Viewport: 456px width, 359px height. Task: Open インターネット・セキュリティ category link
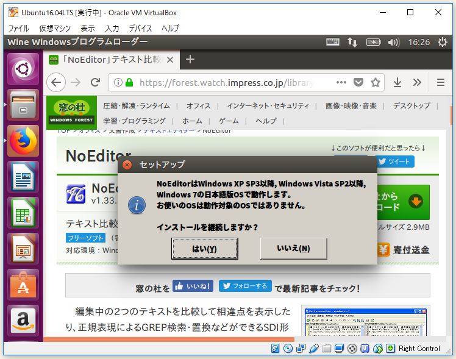click(268, 106)
